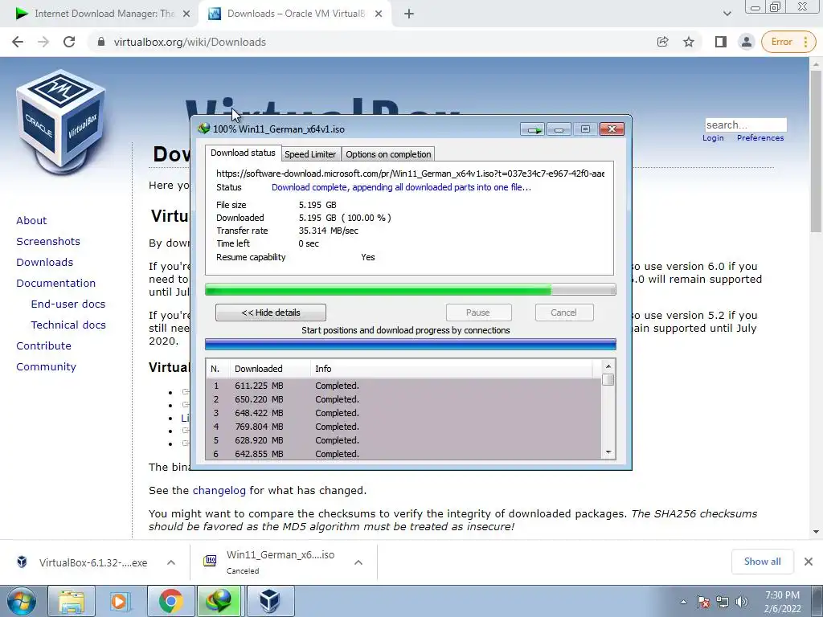Image resolution: width=823 pixels, height=617 pixels.
Task: Close the Downloads – Oracle VM VirtualBox tab
Action: point(379,14)
